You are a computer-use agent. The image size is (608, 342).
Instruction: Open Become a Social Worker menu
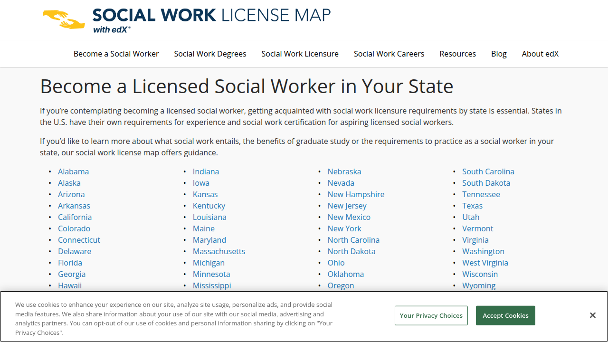[x=116, y=54]
